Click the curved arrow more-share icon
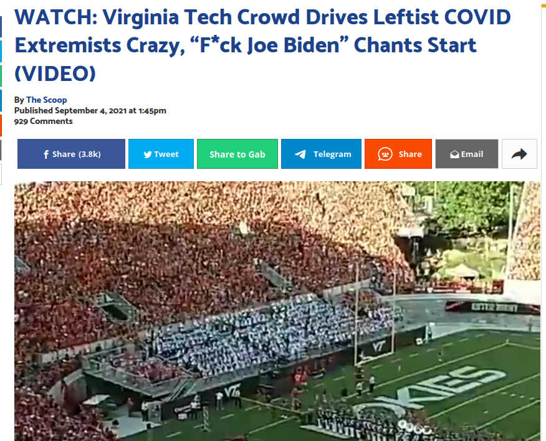The width and height of the screenshot is (546, 441). 519,154
